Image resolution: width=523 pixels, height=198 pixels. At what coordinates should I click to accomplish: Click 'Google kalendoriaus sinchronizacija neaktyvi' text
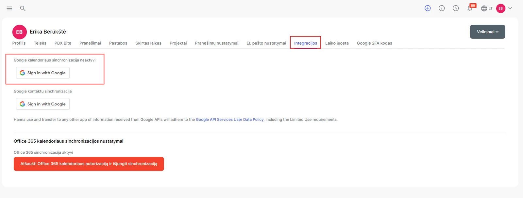pos(55,60)
